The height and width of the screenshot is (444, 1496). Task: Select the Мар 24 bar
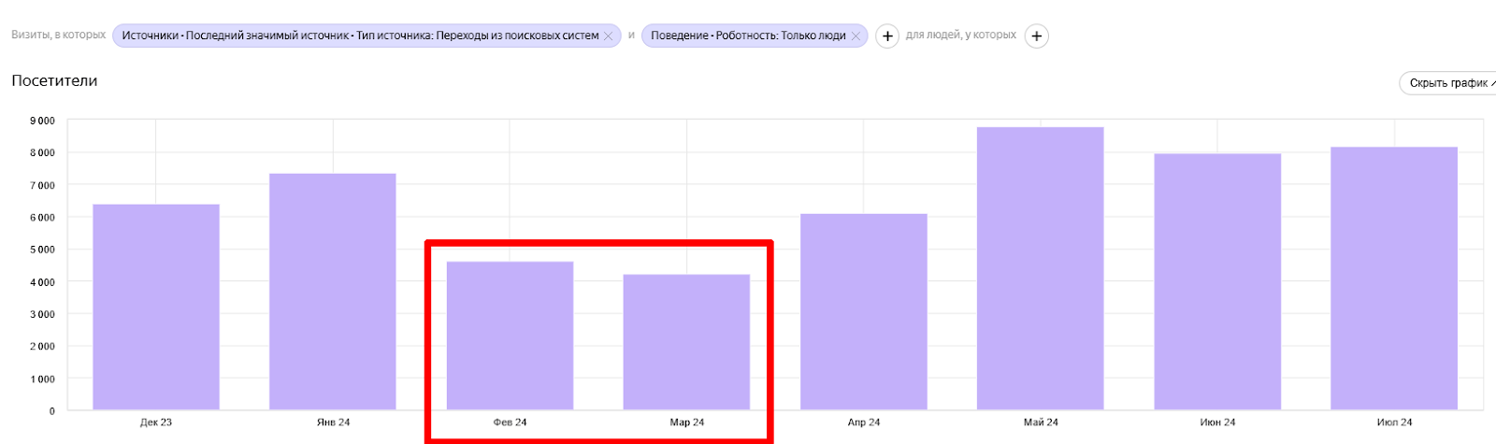point(686,342)
